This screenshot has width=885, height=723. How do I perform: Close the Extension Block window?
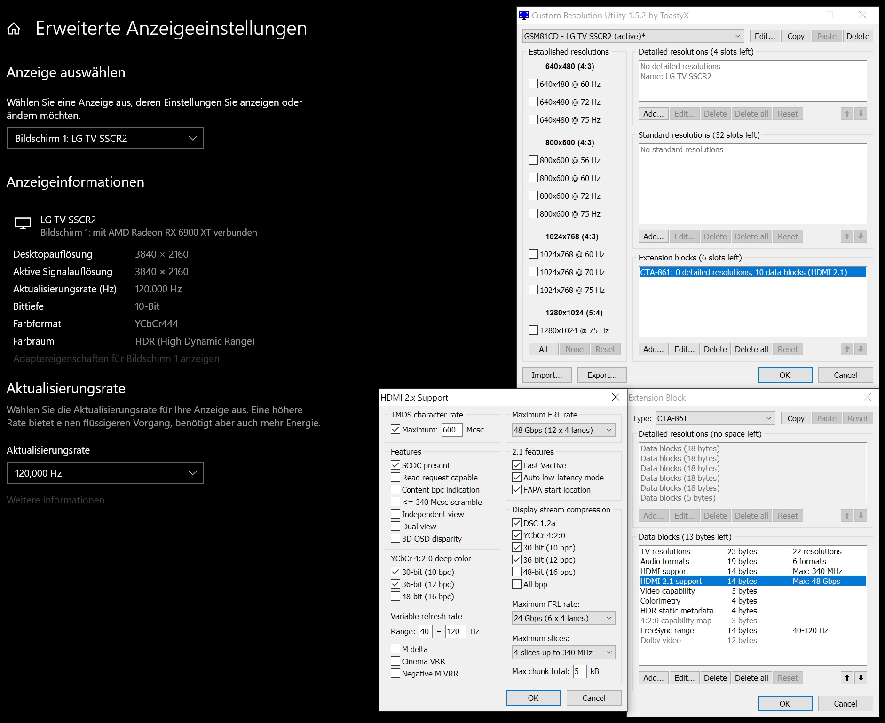pos(867,397)
